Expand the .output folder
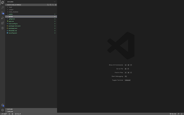This screenshot has width=184, height=115. 31,9
